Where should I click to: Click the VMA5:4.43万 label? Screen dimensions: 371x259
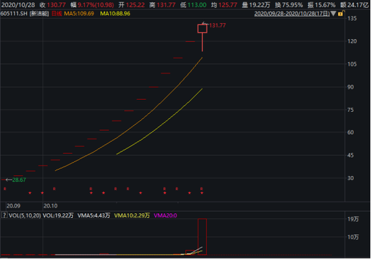click(94, 215)
